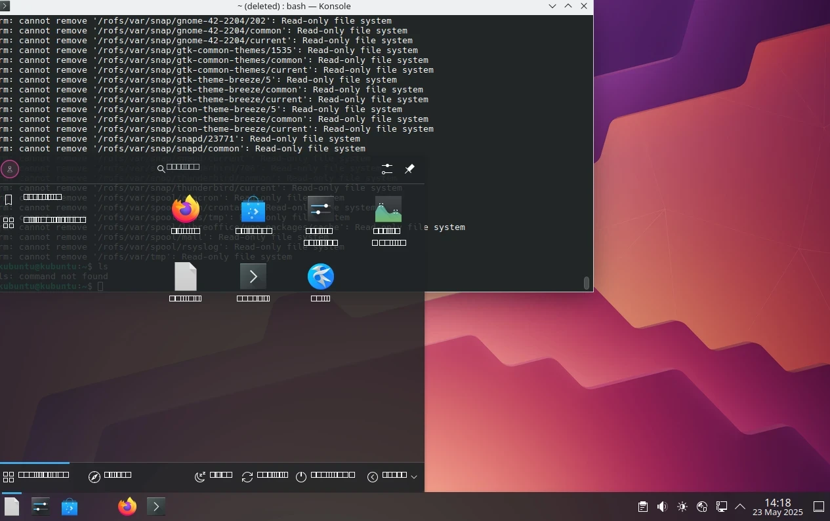The image size is (830, 521).
Task: Toggle the pin to keep launcher open
Action: click(409, 169)
